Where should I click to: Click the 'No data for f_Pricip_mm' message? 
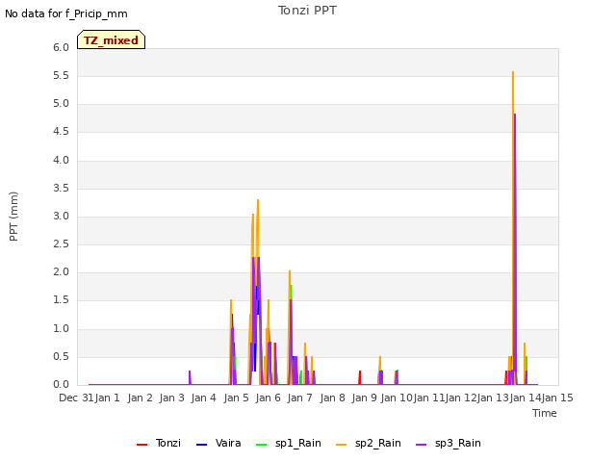tap(66, 13)
